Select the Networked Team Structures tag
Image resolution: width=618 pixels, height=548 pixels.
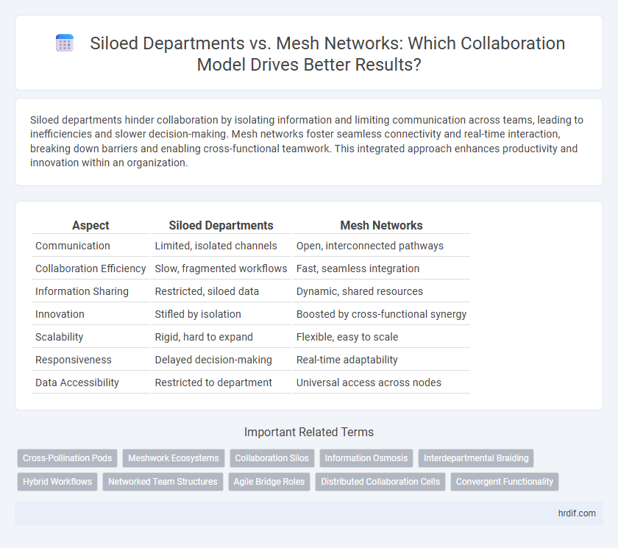tap(163, 481)
